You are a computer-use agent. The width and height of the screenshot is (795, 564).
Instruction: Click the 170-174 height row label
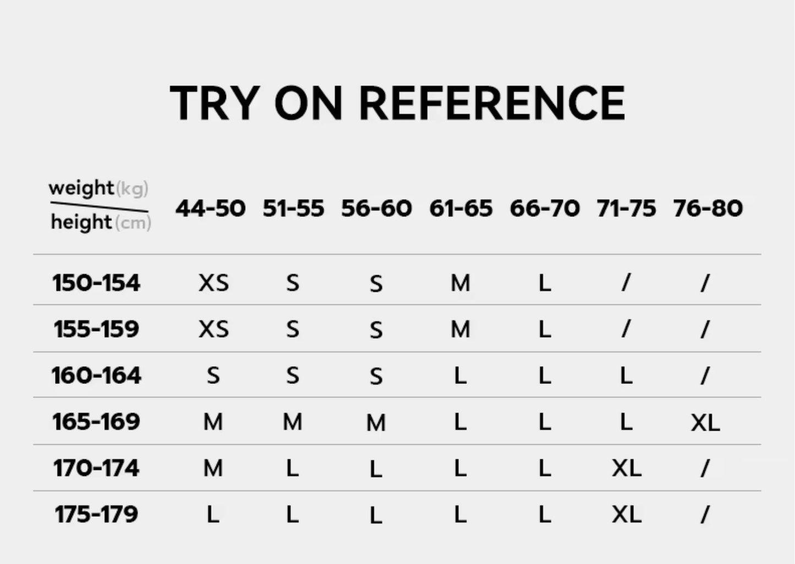coord(96,468)
